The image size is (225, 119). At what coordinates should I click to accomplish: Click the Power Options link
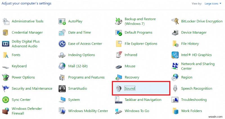[23, 77]
